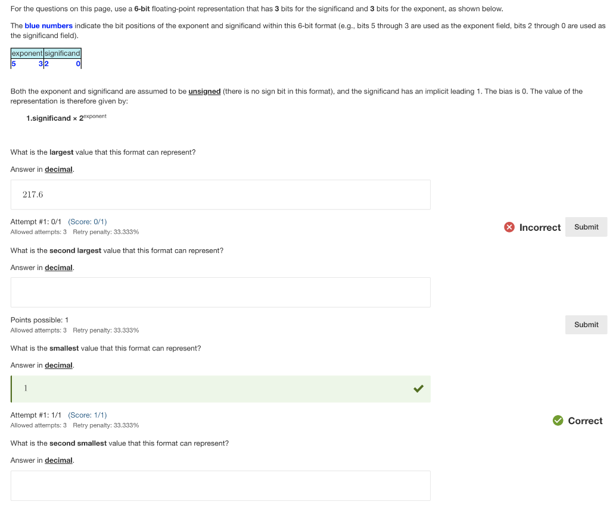Click the second largest value answer box
Image resolution: width=610 pixels, height=508 pixels.
click(x=220, y=292)
